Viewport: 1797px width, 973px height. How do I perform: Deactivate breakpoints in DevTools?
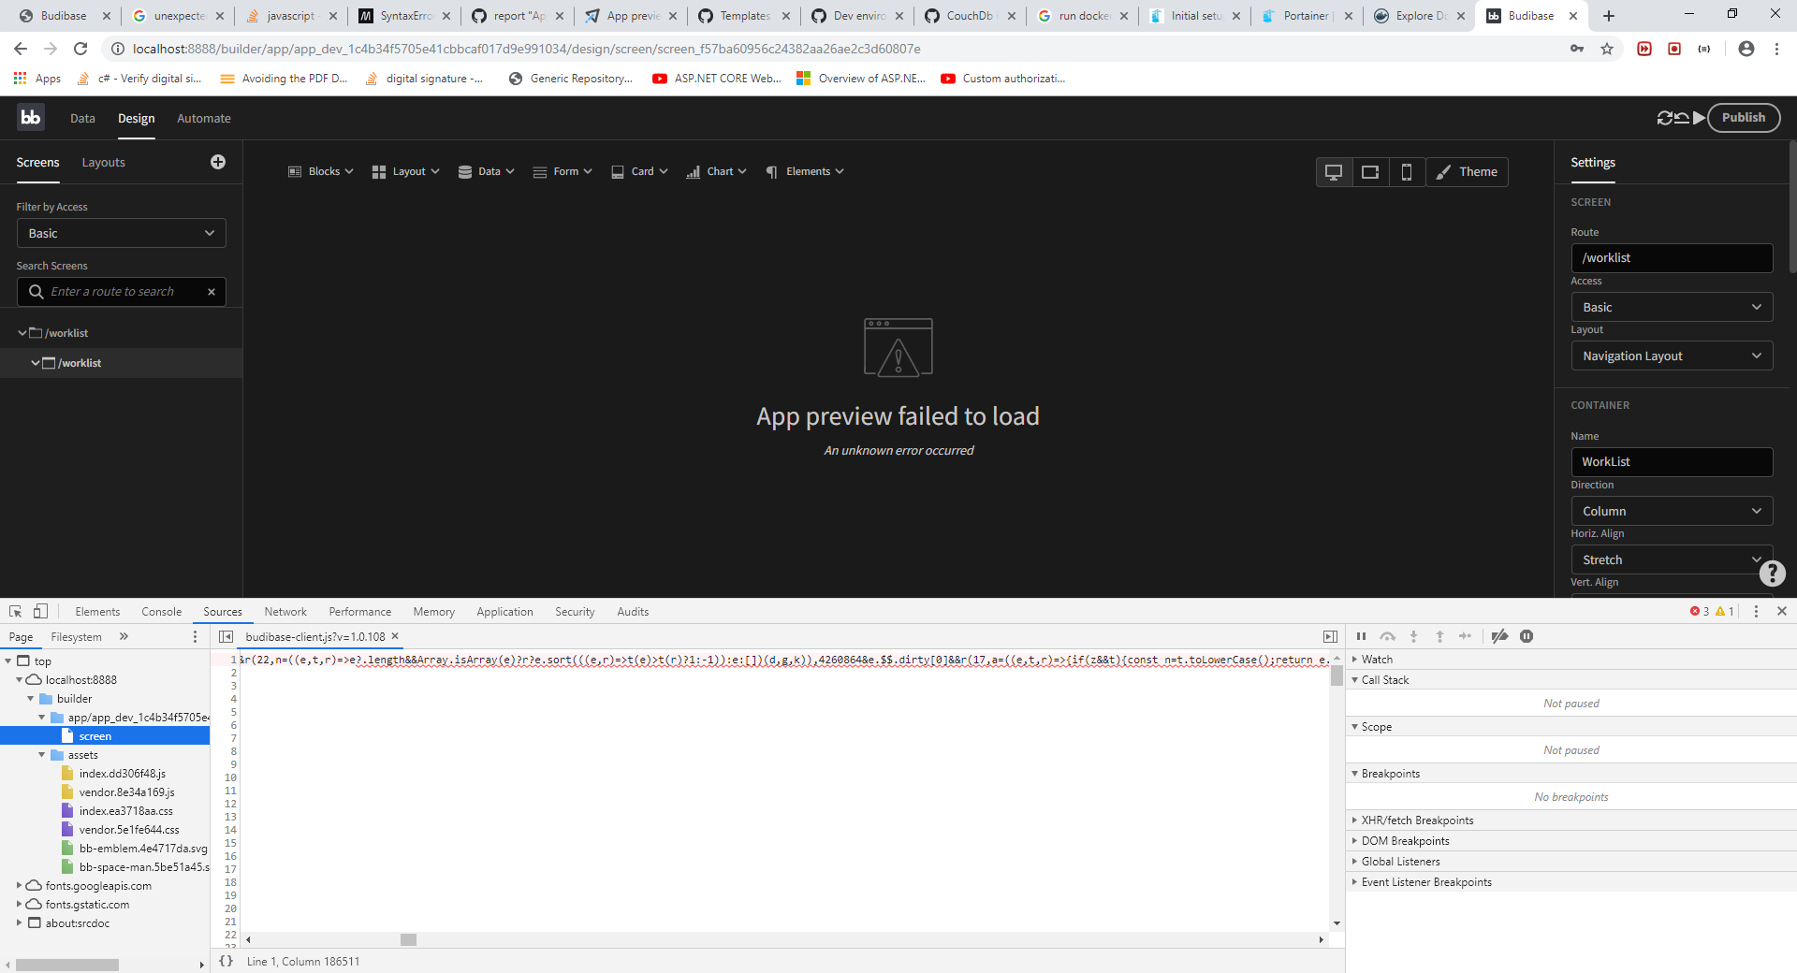1499,636
